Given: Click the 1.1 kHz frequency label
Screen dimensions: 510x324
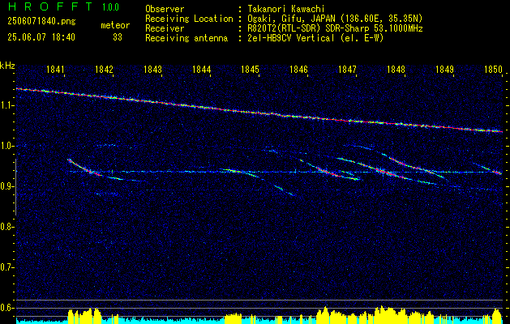Looking at the screenshot, I should point(6,105).
